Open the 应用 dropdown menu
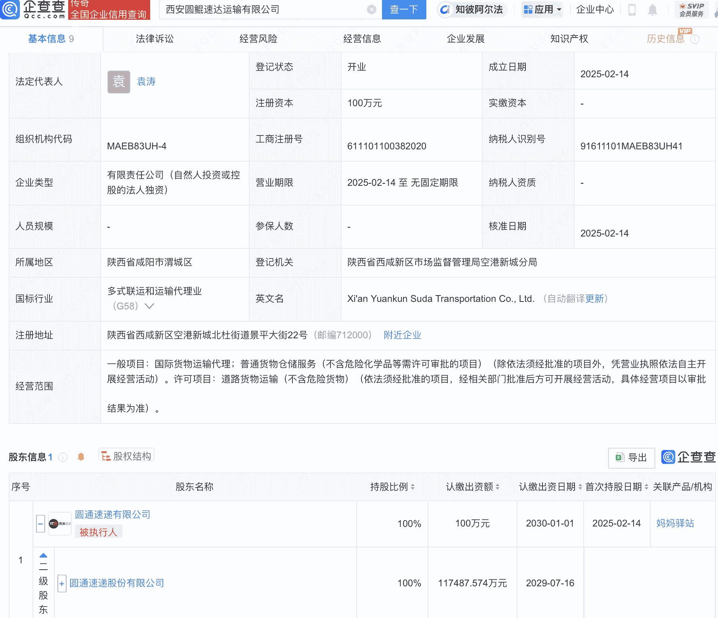The image size is (718, 618). click(542, 10)
